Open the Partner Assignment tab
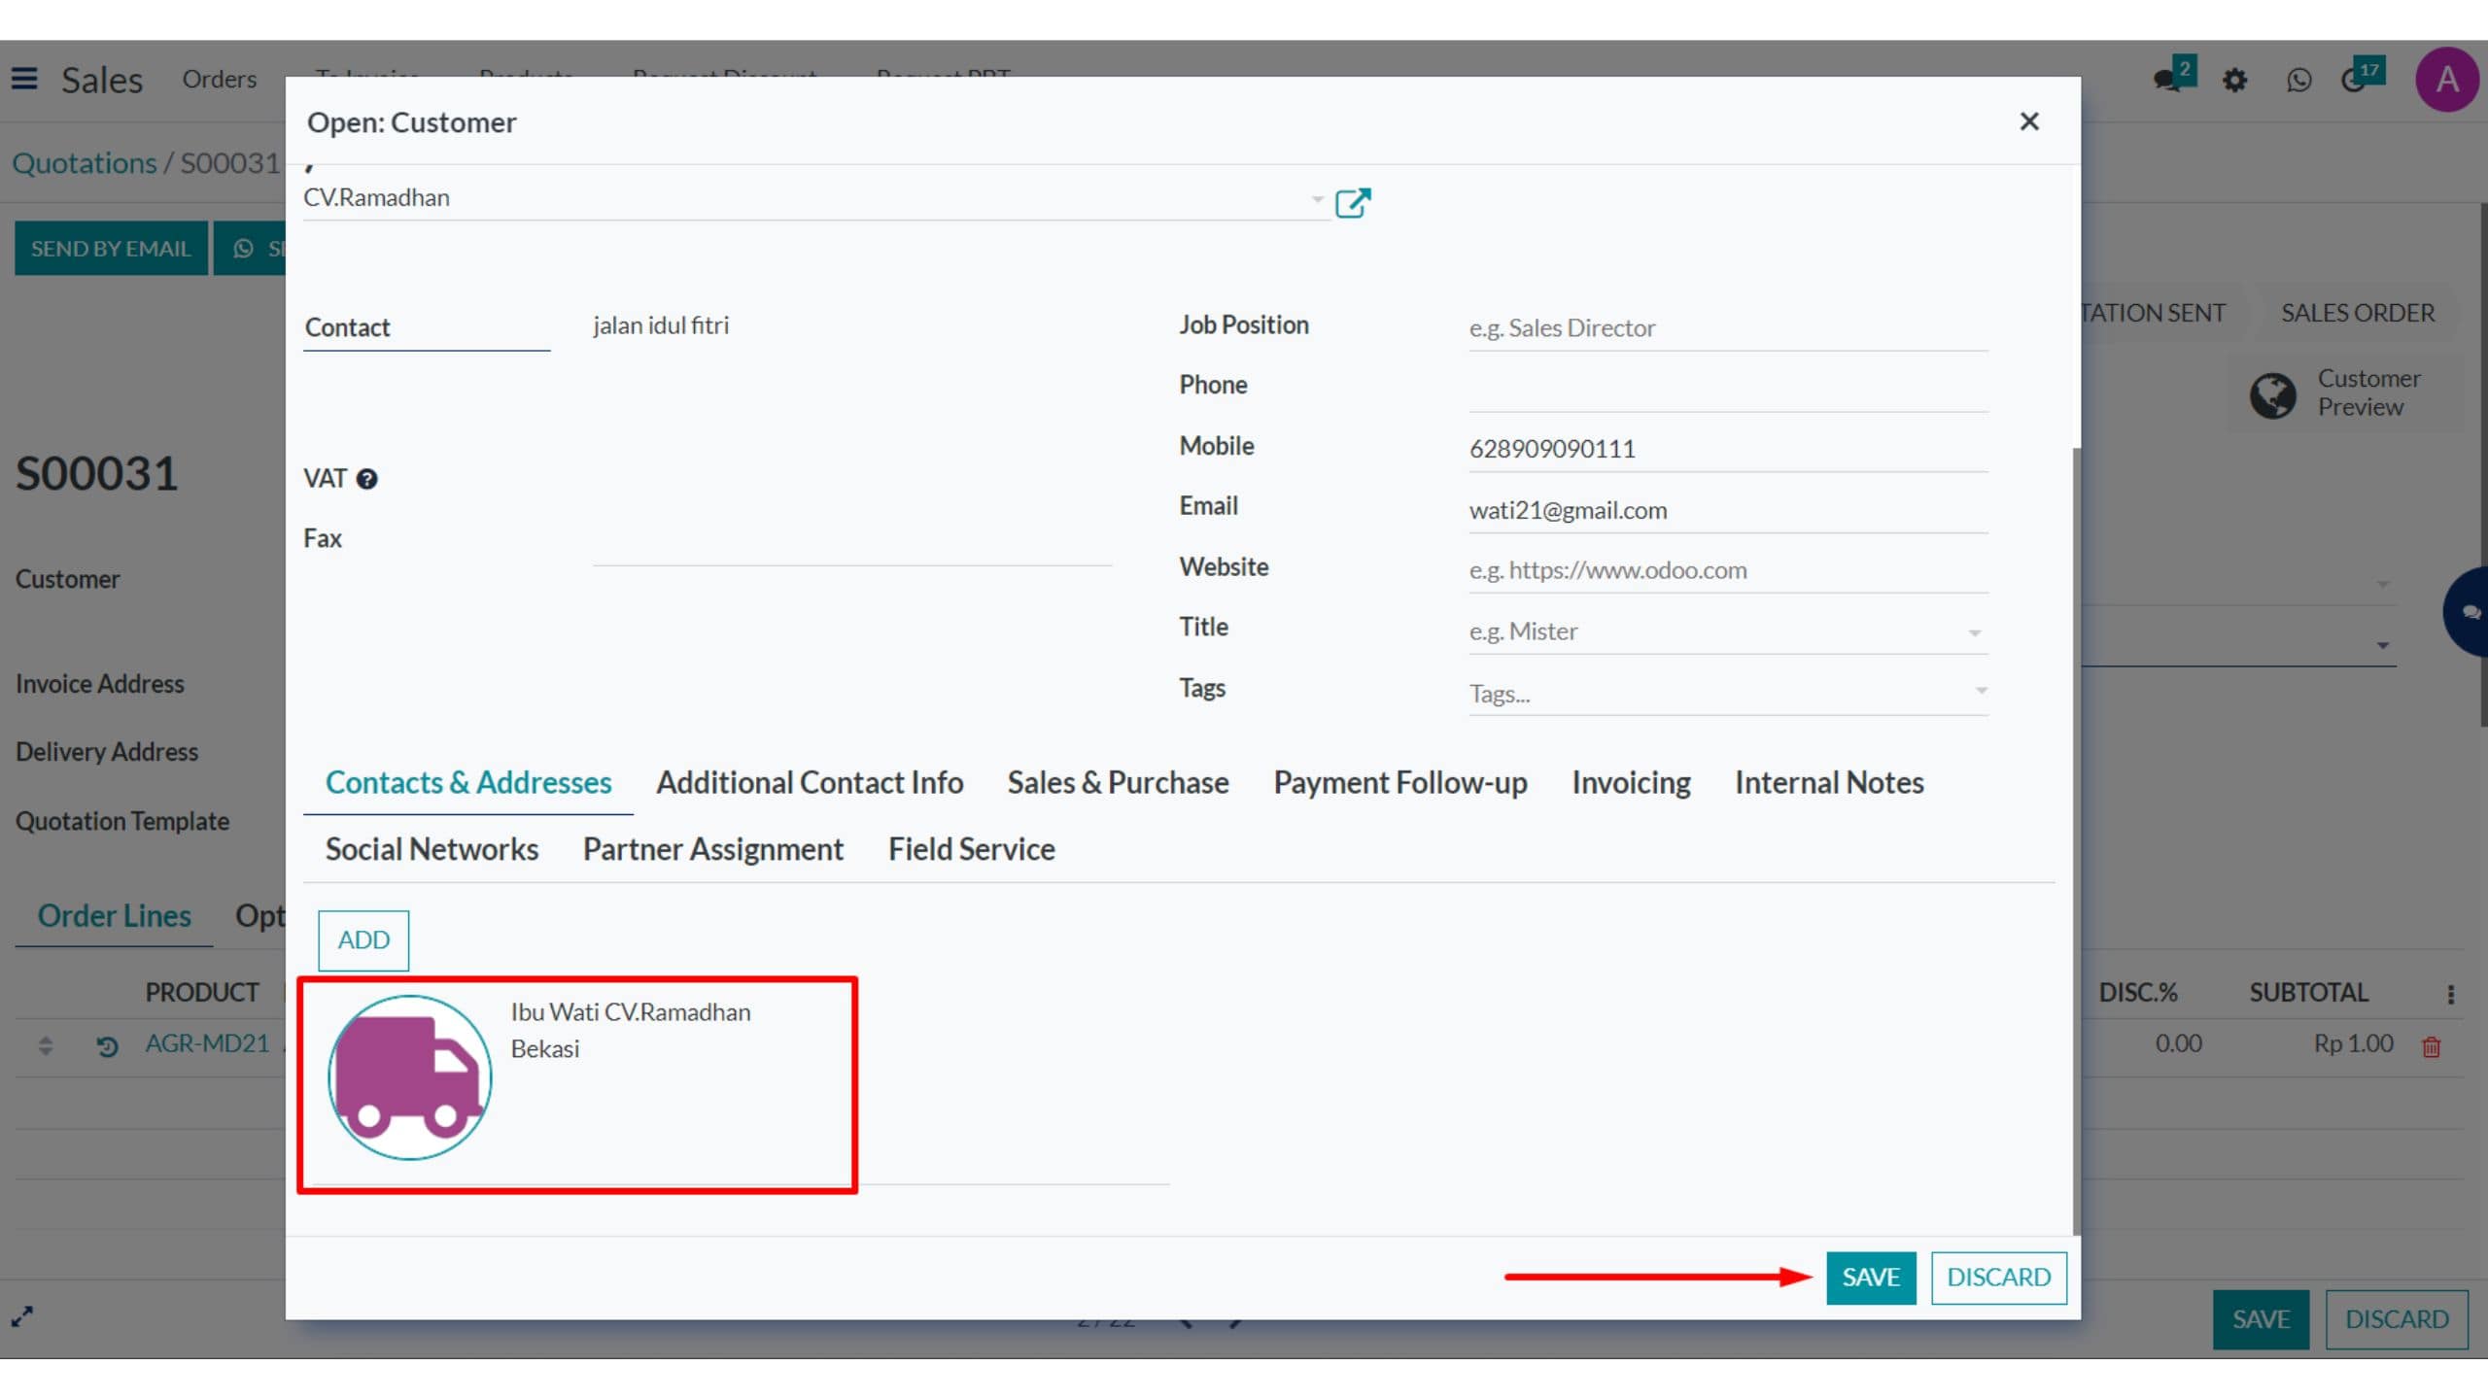Screen dimensions: 2488x1399 [712, 849]
